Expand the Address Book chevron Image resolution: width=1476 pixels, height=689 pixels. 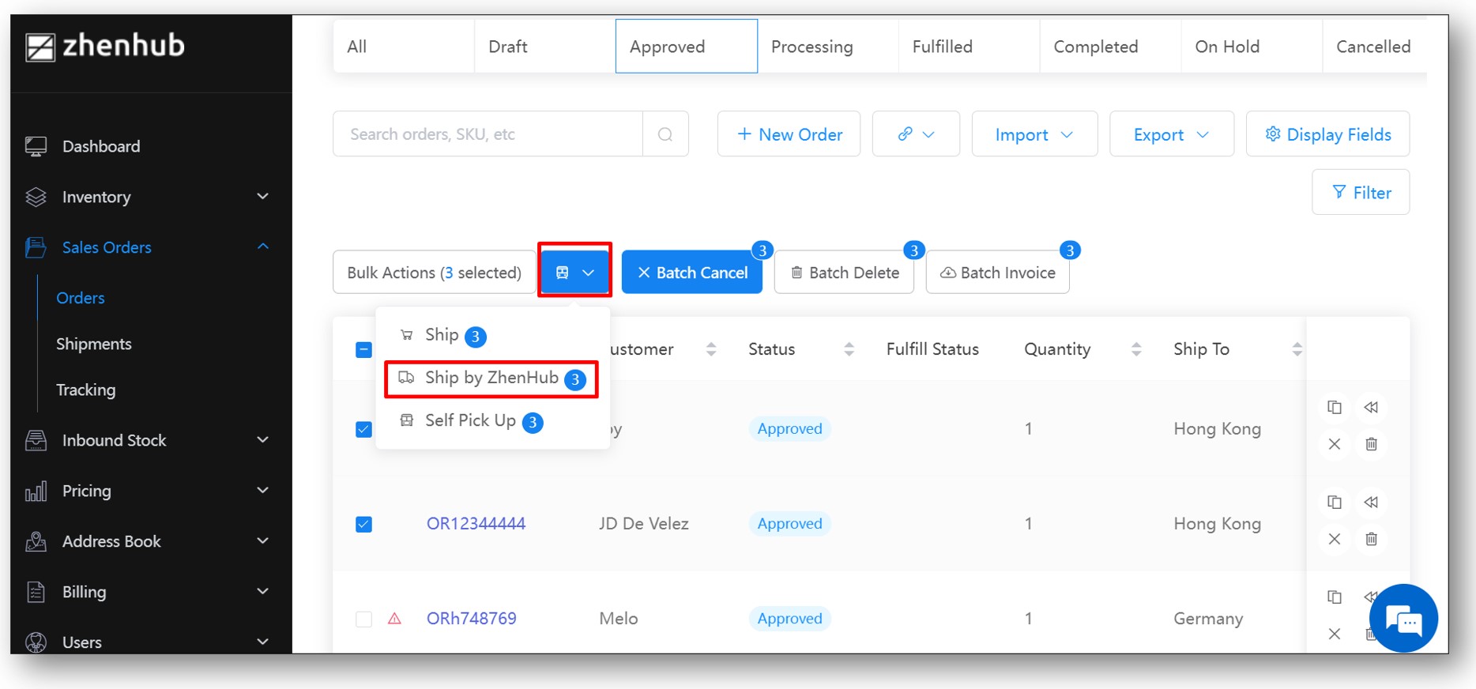263,541
